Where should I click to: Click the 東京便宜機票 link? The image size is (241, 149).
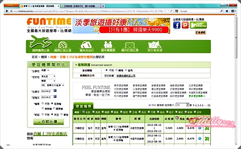(x=121, y=85)
